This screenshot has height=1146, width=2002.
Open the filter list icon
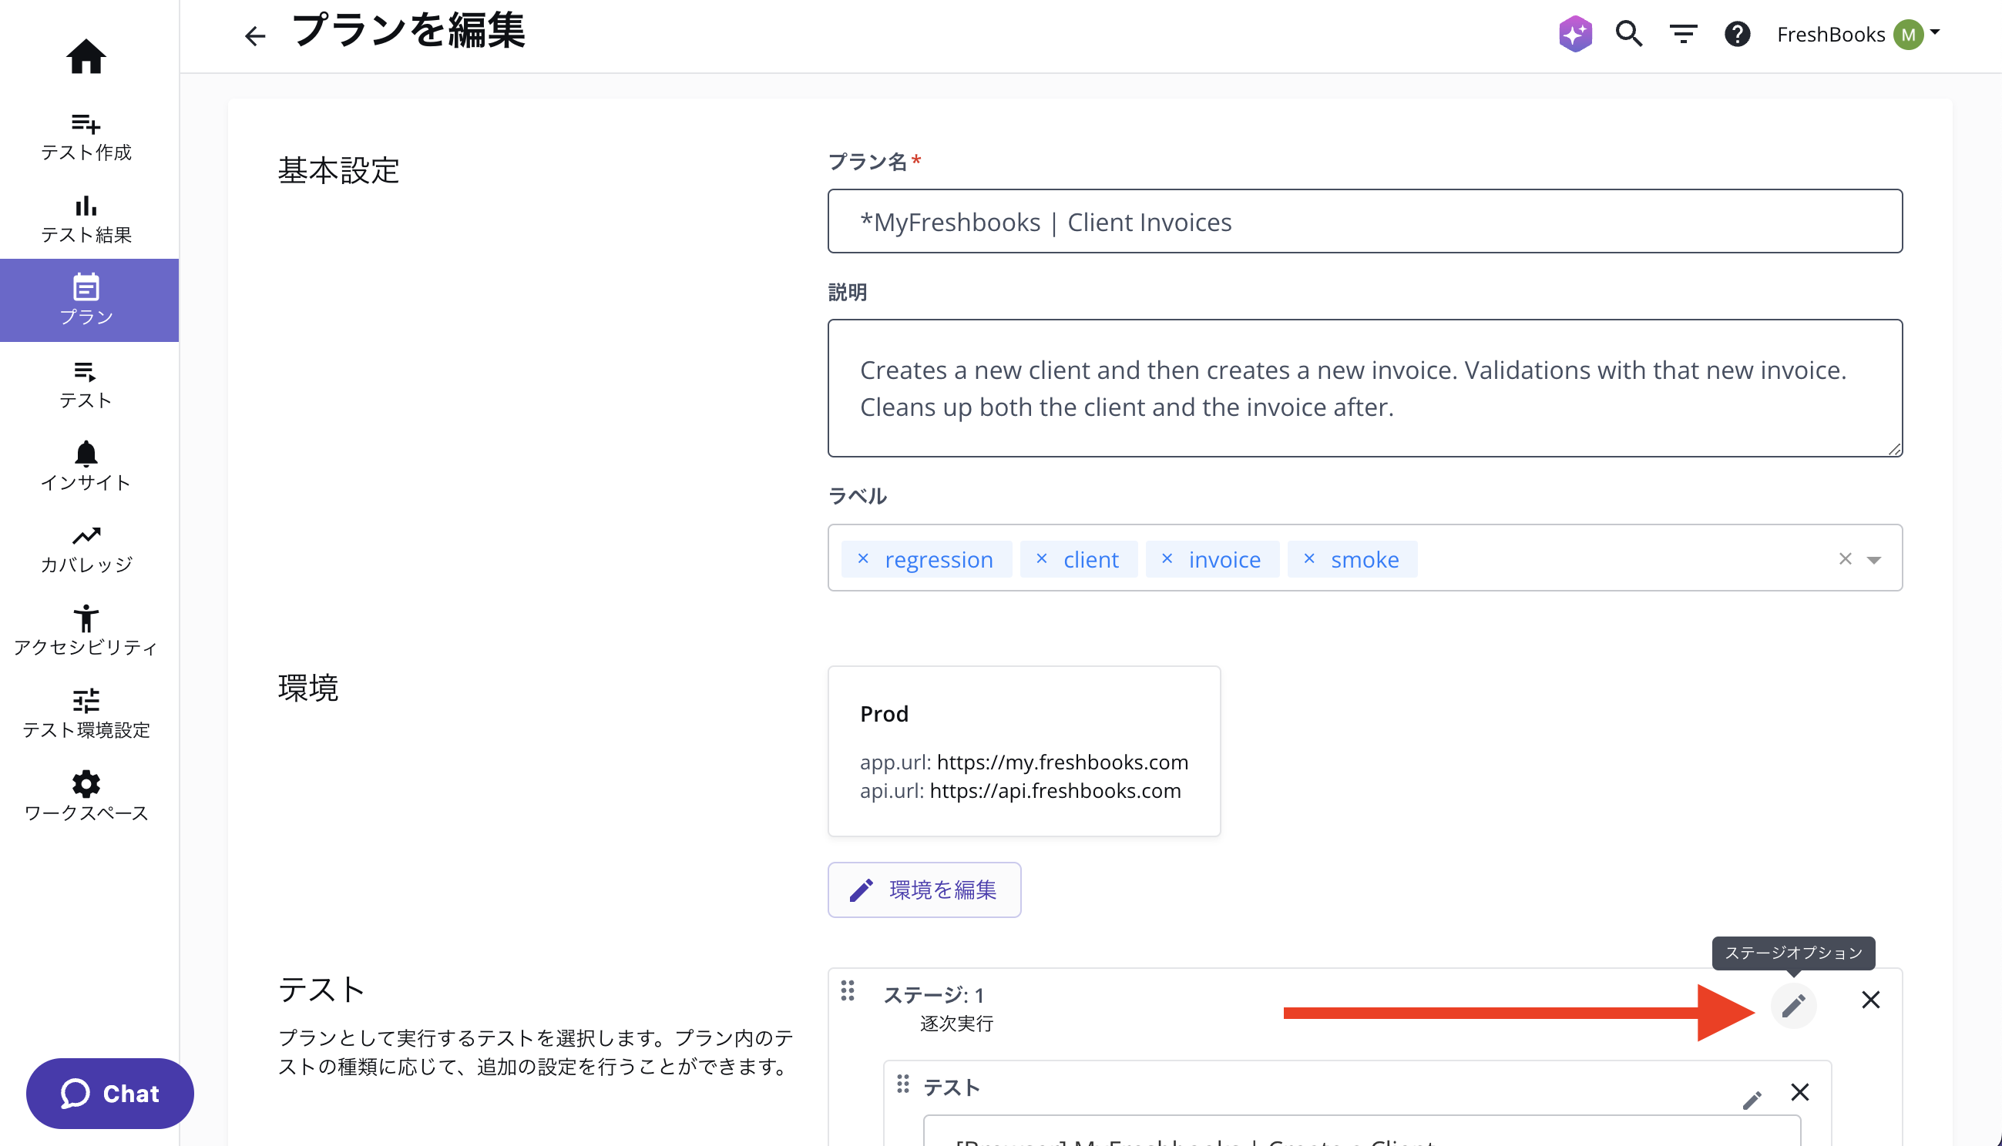[1683, 34]
